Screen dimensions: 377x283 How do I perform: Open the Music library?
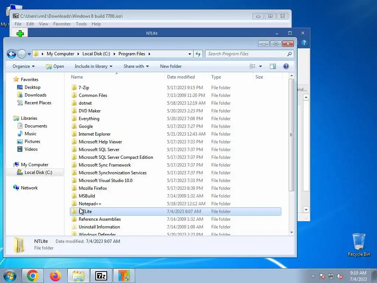(x=30, y=133)
